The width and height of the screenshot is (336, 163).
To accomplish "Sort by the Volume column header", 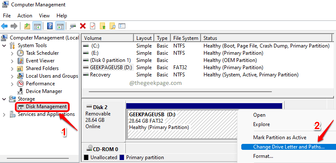I will click(x=108, y=38).
